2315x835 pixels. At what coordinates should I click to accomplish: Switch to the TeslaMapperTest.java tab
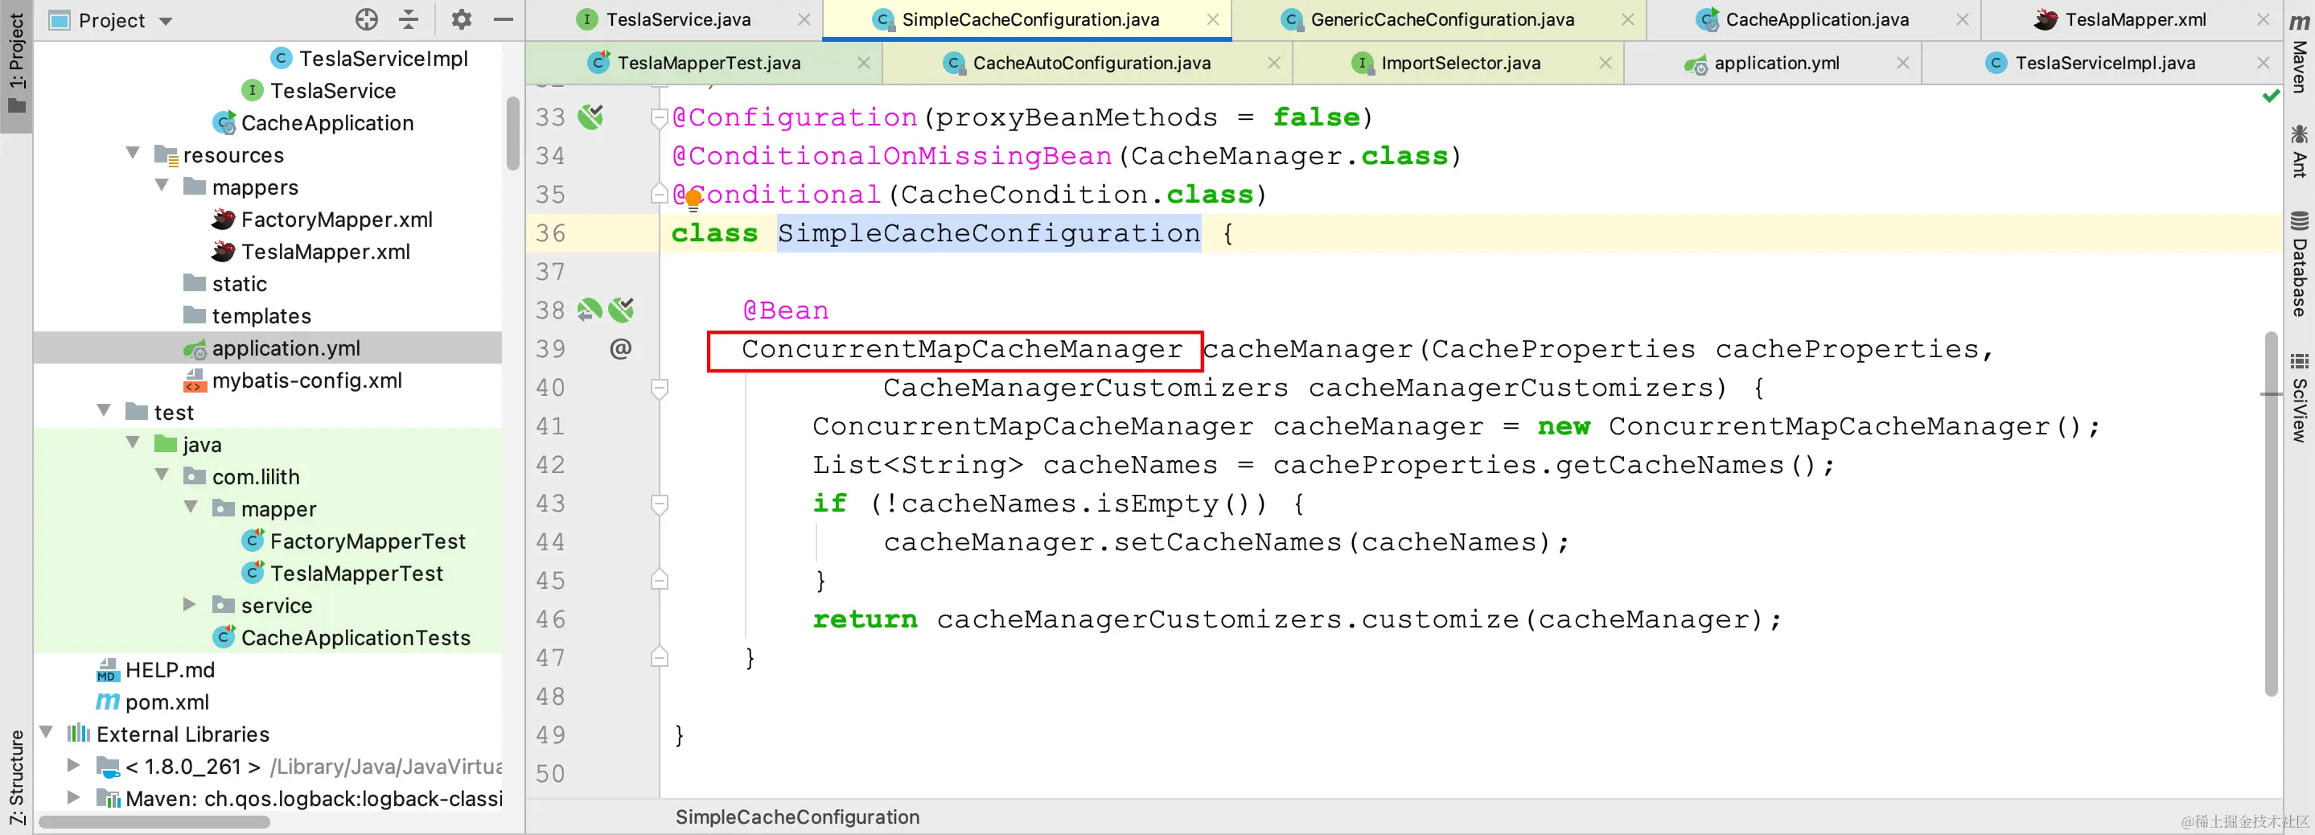click(709, 63)
